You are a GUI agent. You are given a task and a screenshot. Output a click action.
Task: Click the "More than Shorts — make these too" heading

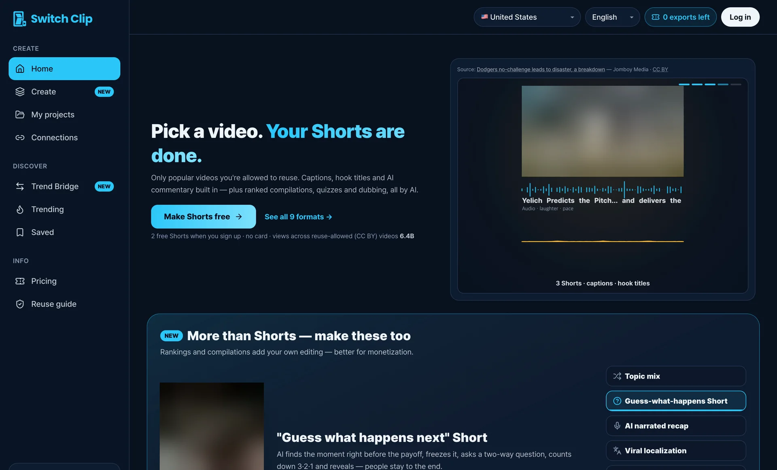click(299, 336)
